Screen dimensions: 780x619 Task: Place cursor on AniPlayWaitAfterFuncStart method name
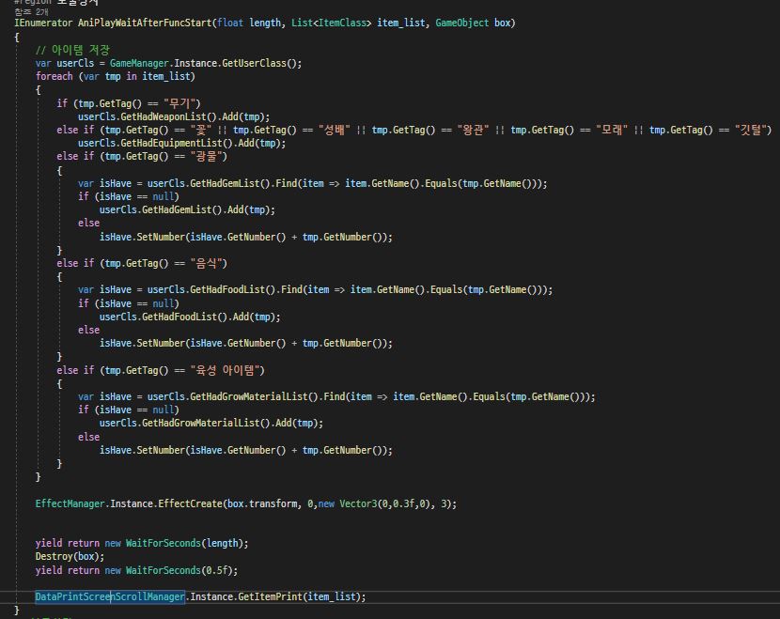click(x=146, y=23)
